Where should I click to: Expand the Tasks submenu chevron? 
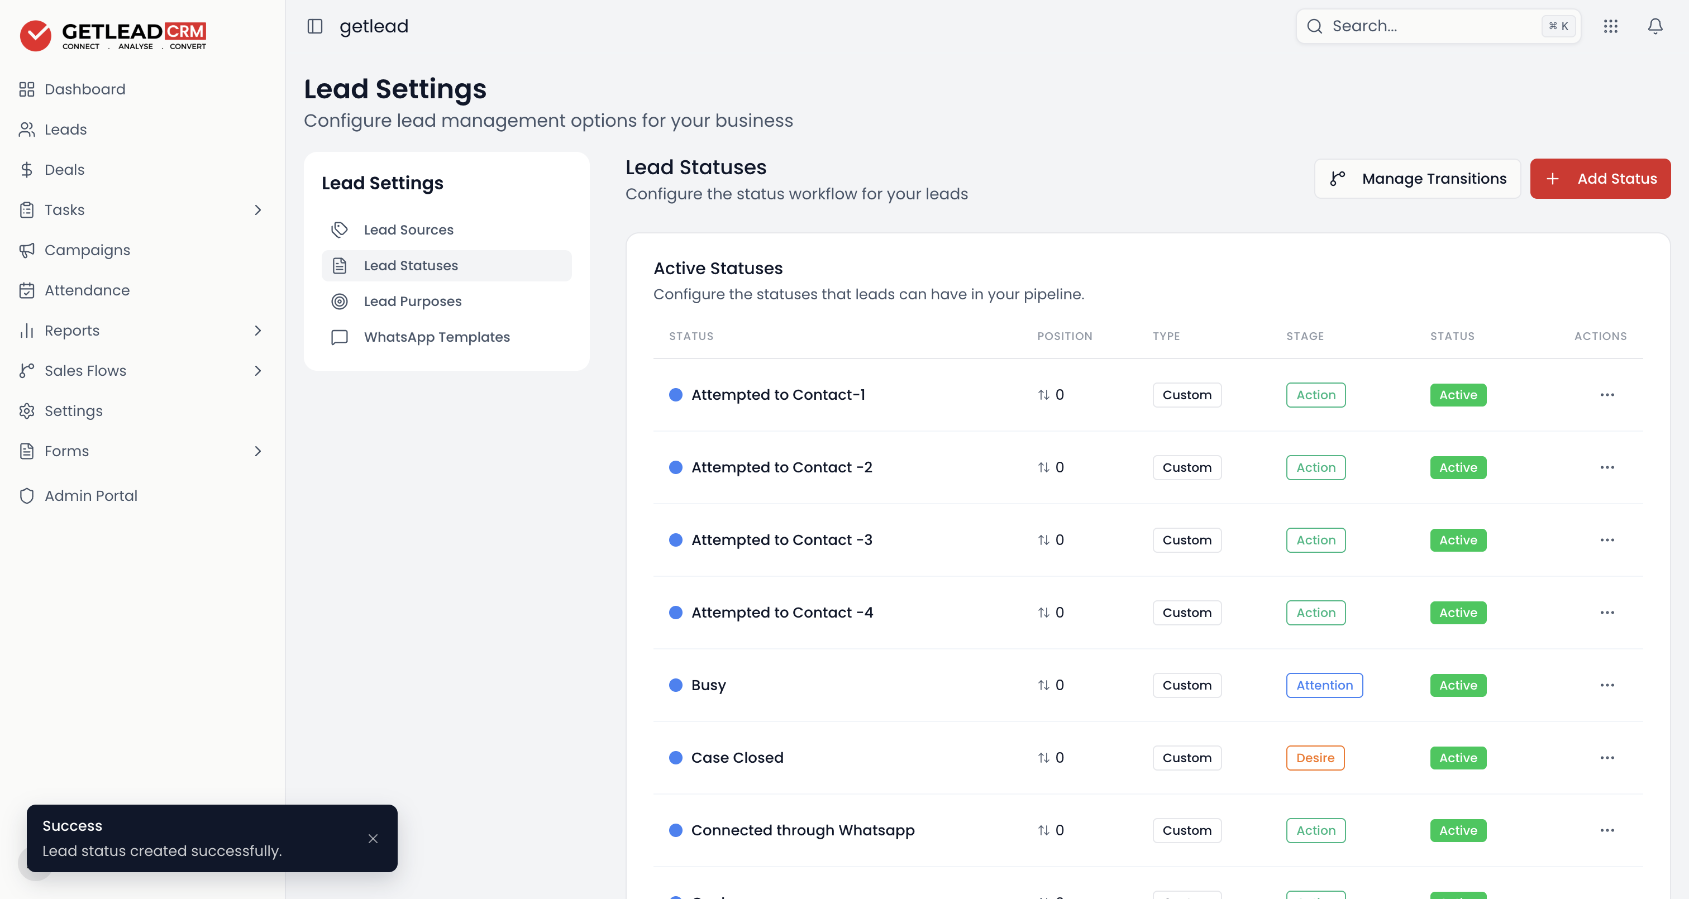(257, 210)
